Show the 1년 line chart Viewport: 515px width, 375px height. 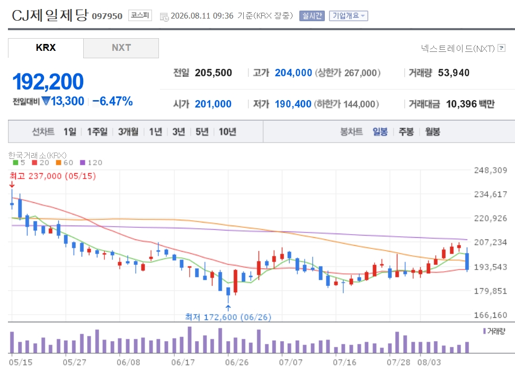(155, 132)
